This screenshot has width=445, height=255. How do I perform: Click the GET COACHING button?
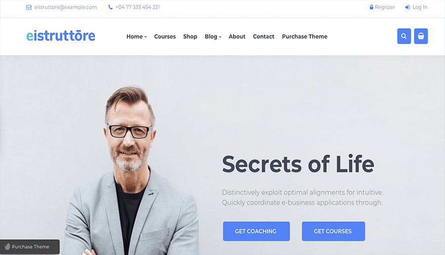coord(256,231)
